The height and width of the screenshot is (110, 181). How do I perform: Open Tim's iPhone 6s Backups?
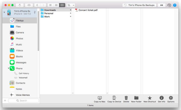point(139,5)
